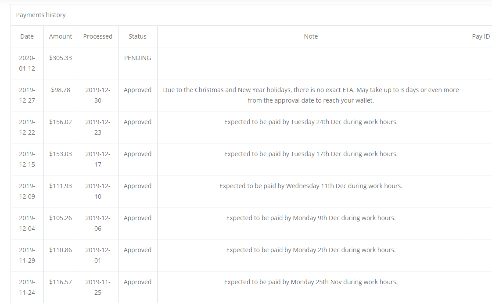
Task: Select the $110.86 payment amount
Action: click(61, 250)
